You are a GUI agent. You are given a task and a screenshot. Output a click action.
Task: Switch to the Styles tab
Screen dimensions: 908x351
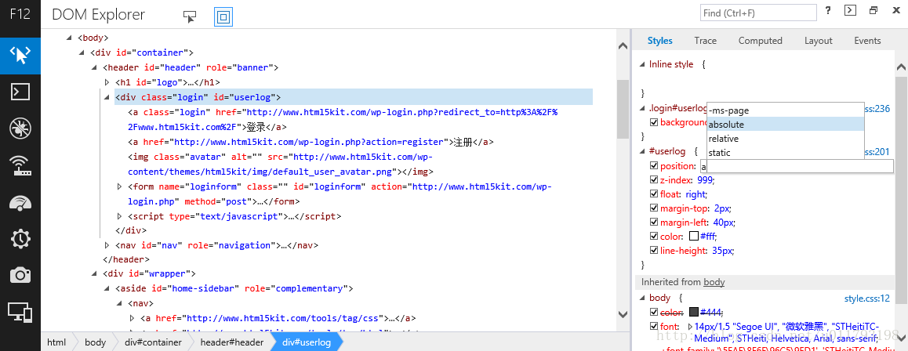660,41
